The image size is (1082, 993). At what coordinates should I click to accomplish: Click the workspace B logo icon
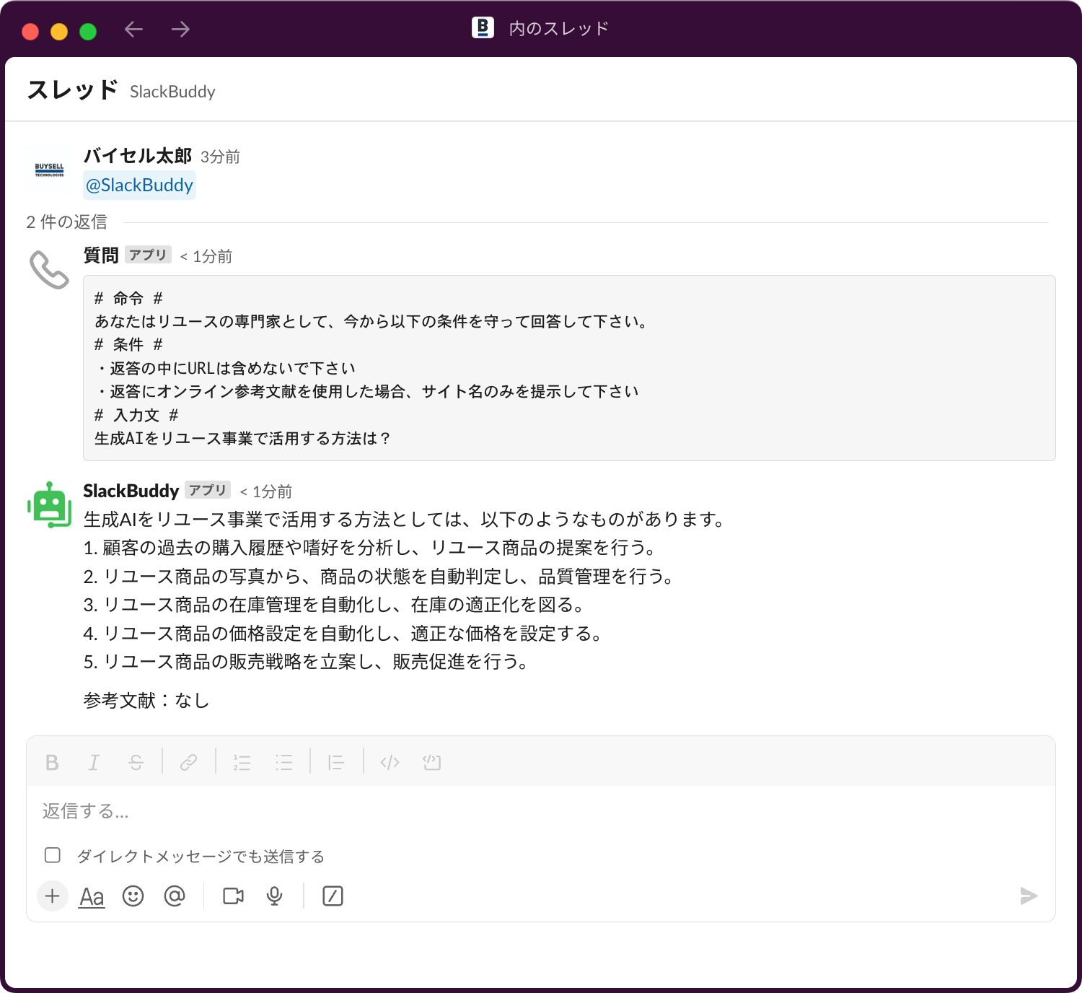click(x=483, y=27)
